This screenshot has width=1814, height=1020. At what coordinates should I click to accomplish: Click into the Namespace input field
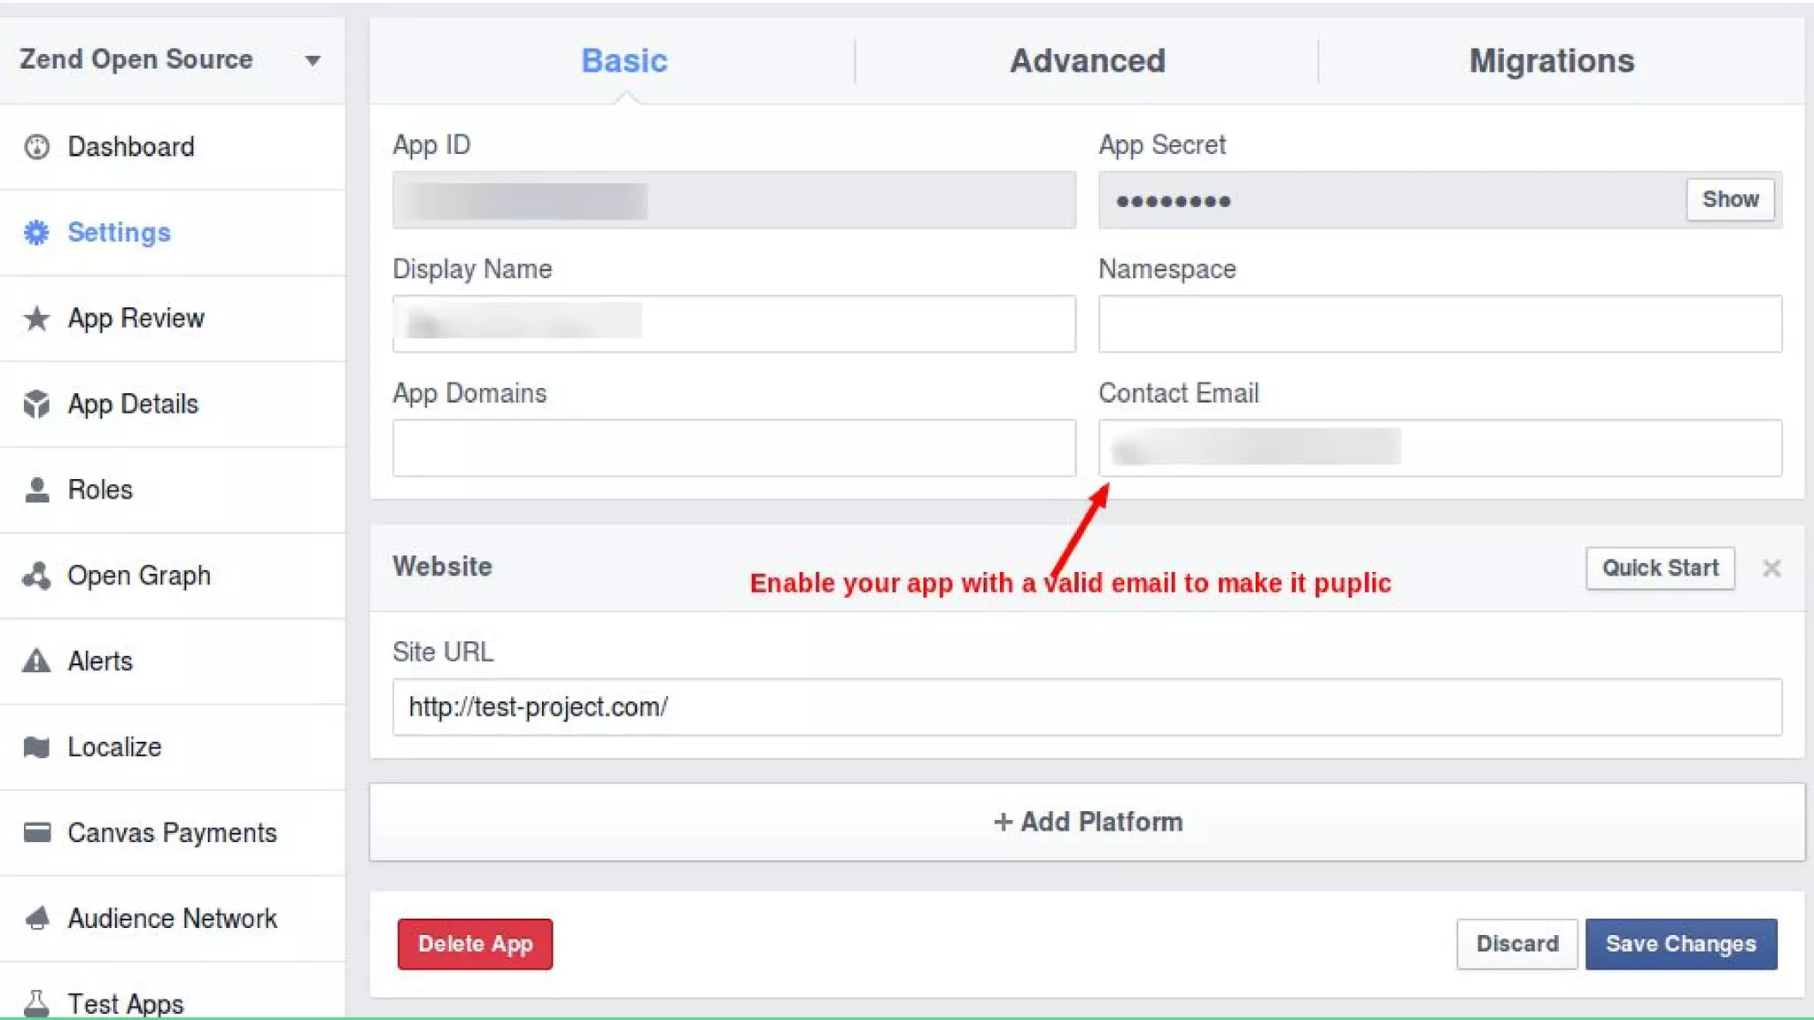pyautogui.click(x=1439, y=324)
